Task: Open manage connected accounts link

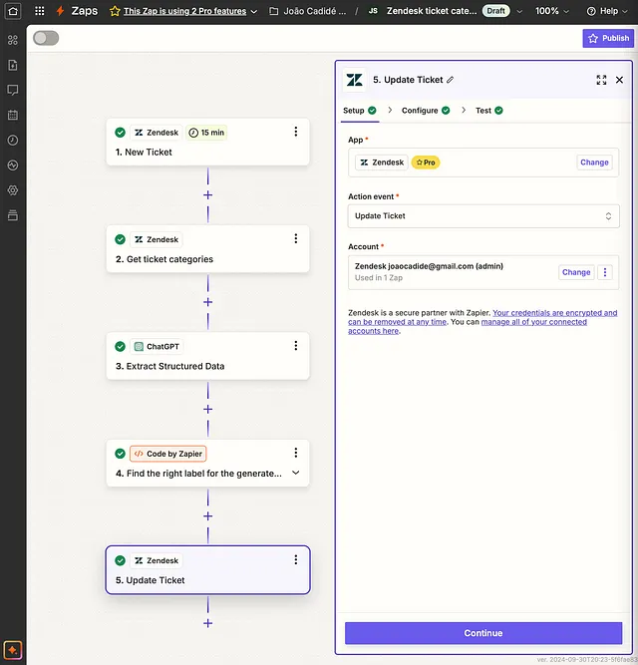Action: tap(468, 327)
